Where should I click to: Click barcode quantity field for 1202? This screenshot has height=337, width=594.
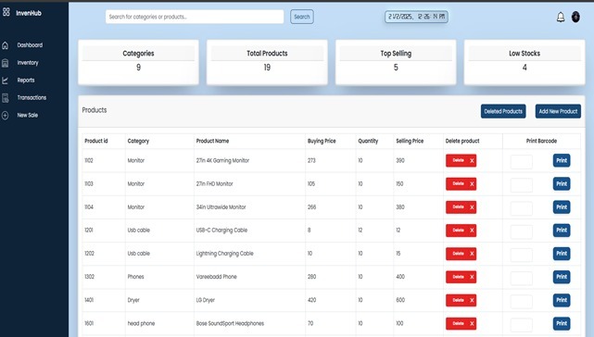[x=522, y=255]
